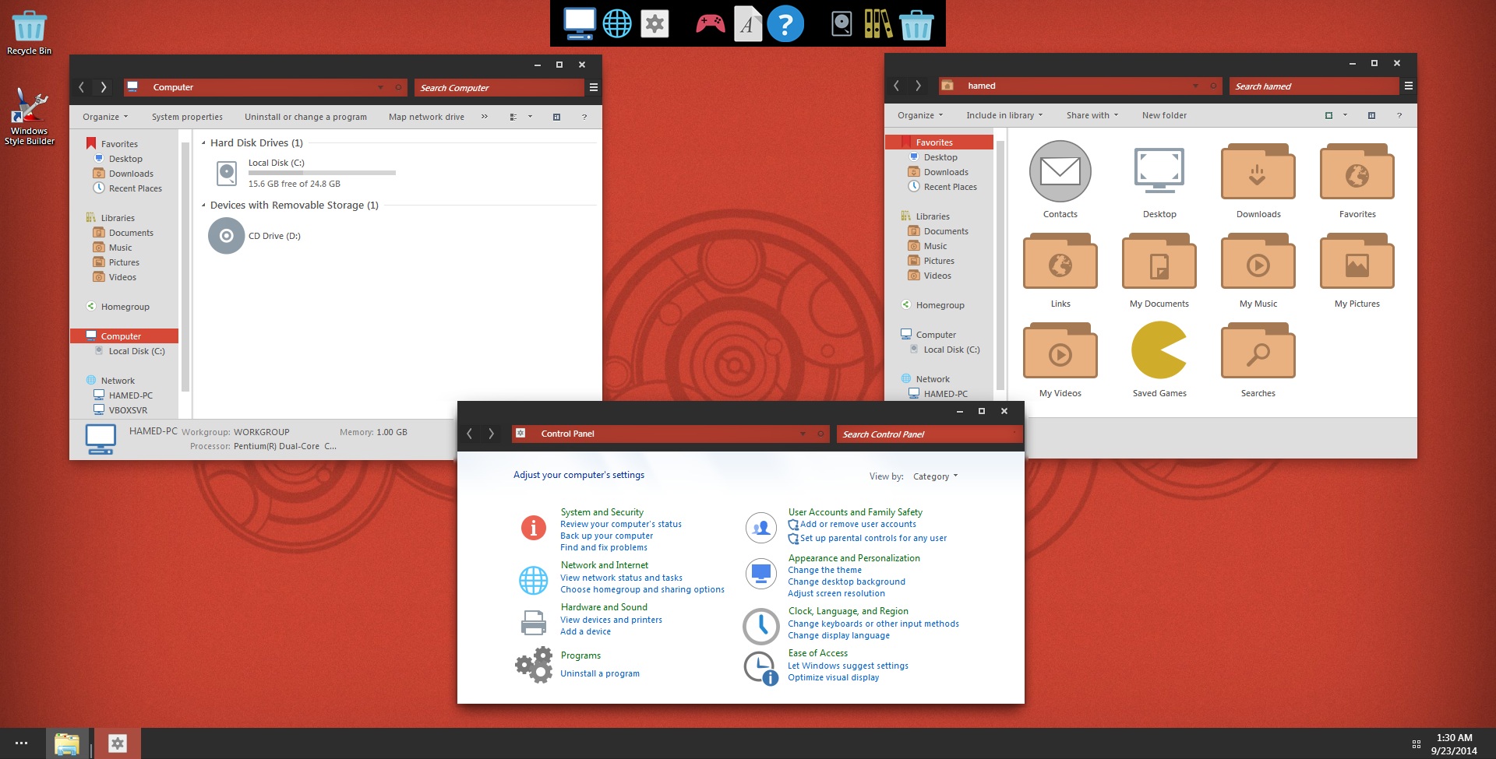Click the System and Security category icon
This screenshot has height=759, width=1496.
click(533, 528)
